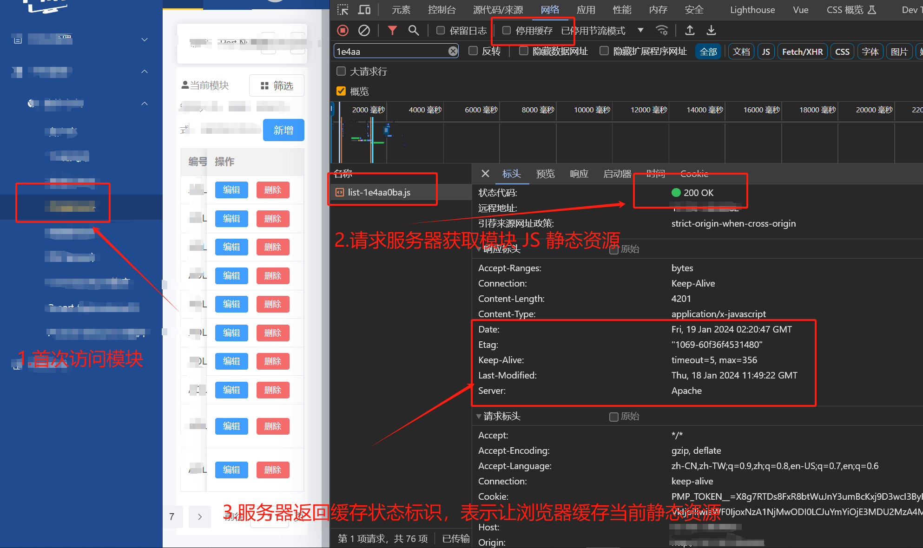This screenshot has height=548, width=923.
Task: Import HAR file upload icon
Action: (690, 31)
